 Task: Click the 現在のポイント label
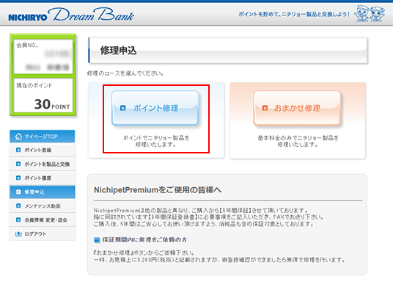[x=34, y=85]
